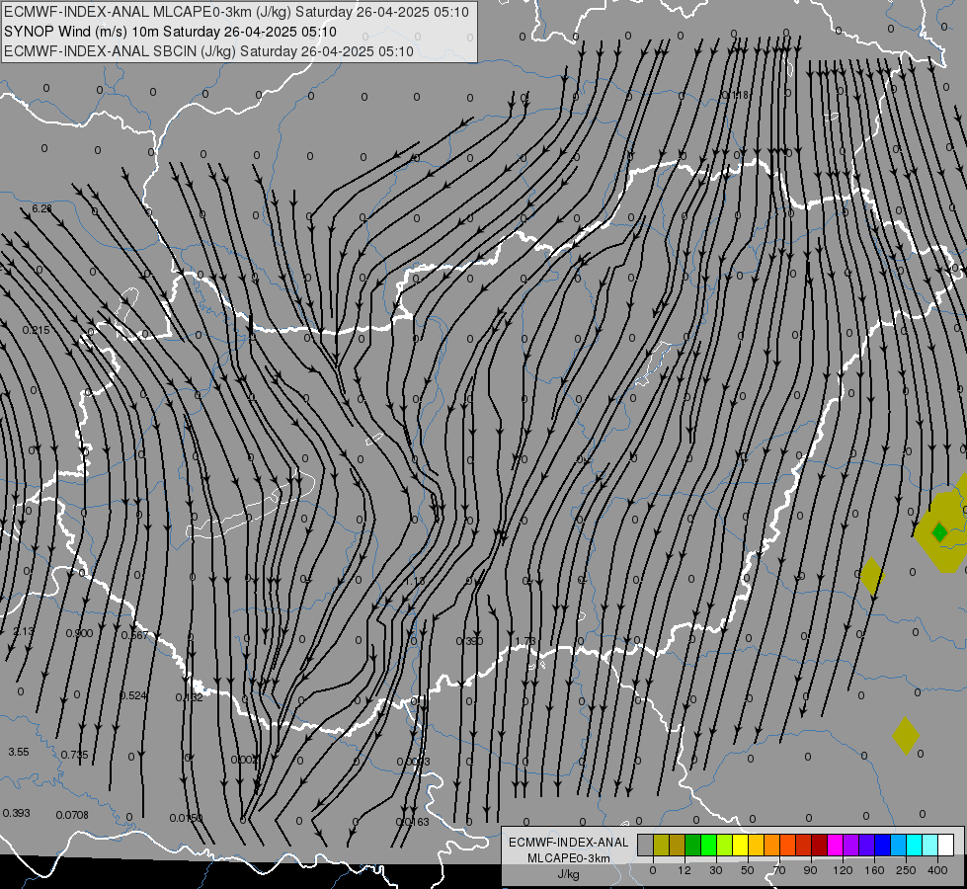Image resolution: width=967 pixels, height=889 pixels.
Task: Click the 0.567 value on the map
Action: click(134, 635)
